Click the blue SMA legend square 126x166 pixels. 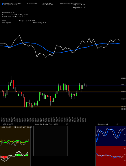tap(3, 4)
